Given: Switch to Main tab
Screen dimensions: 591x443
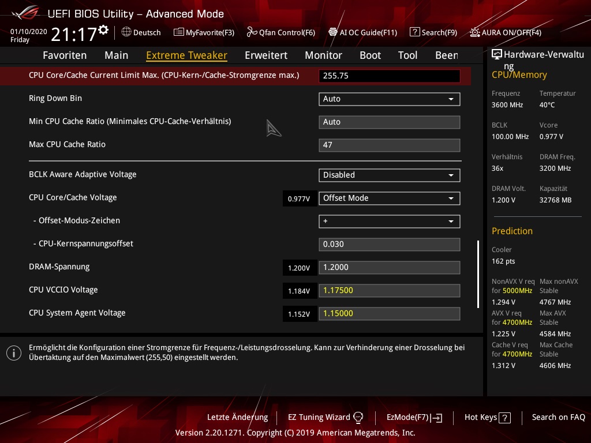Looking at the screenshot, I should click(117, 55).
